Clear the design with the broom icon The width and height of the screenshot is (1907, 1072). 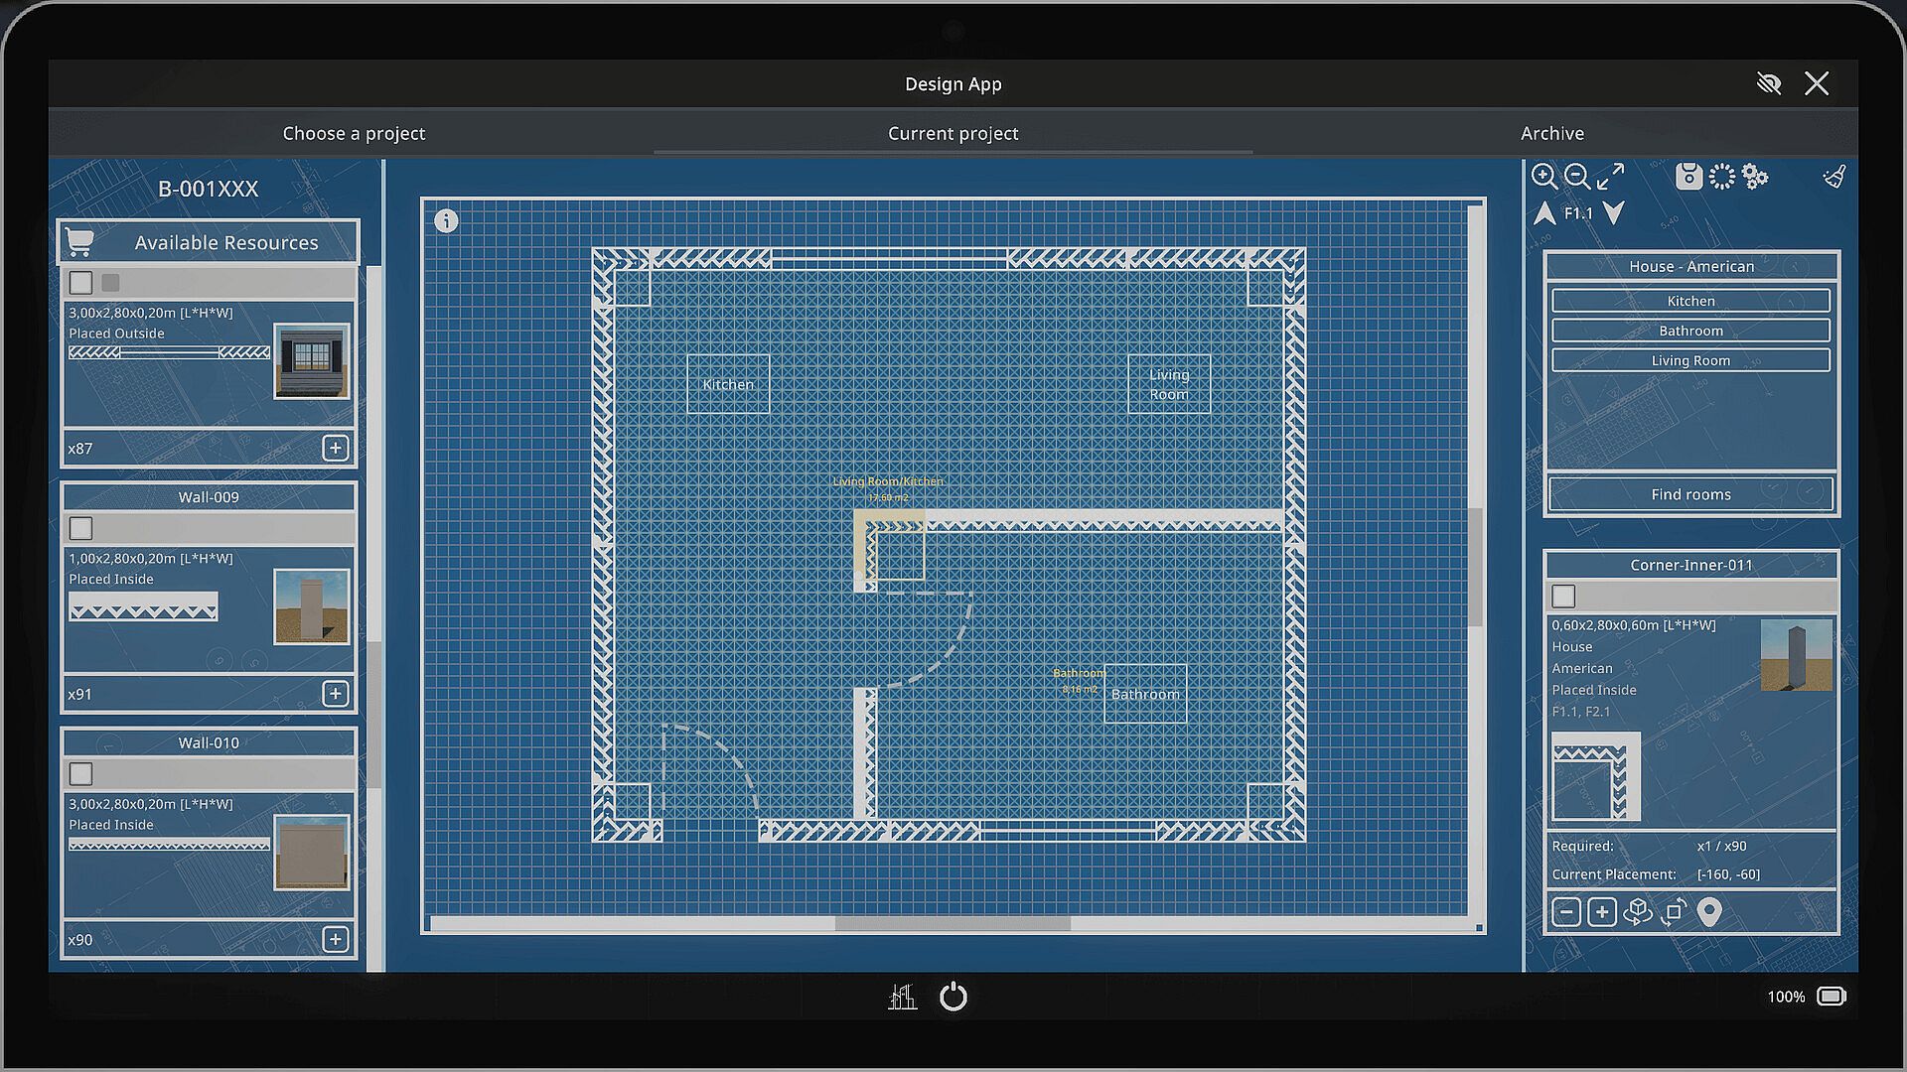tap(1834, 177)
